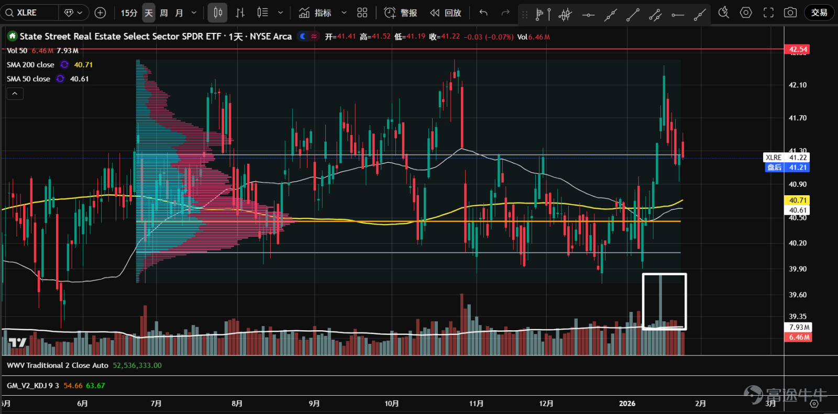Click the camera snapshot icon
The height and width of the screenshot is (414, 838).
click(790, 13)
